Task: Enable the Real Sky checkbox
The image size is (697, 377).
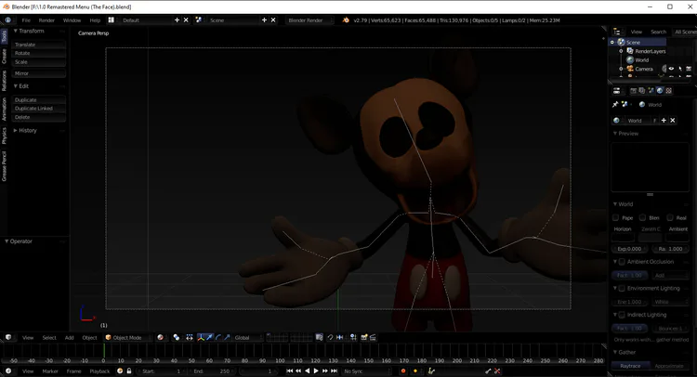Action: point(670,217)
